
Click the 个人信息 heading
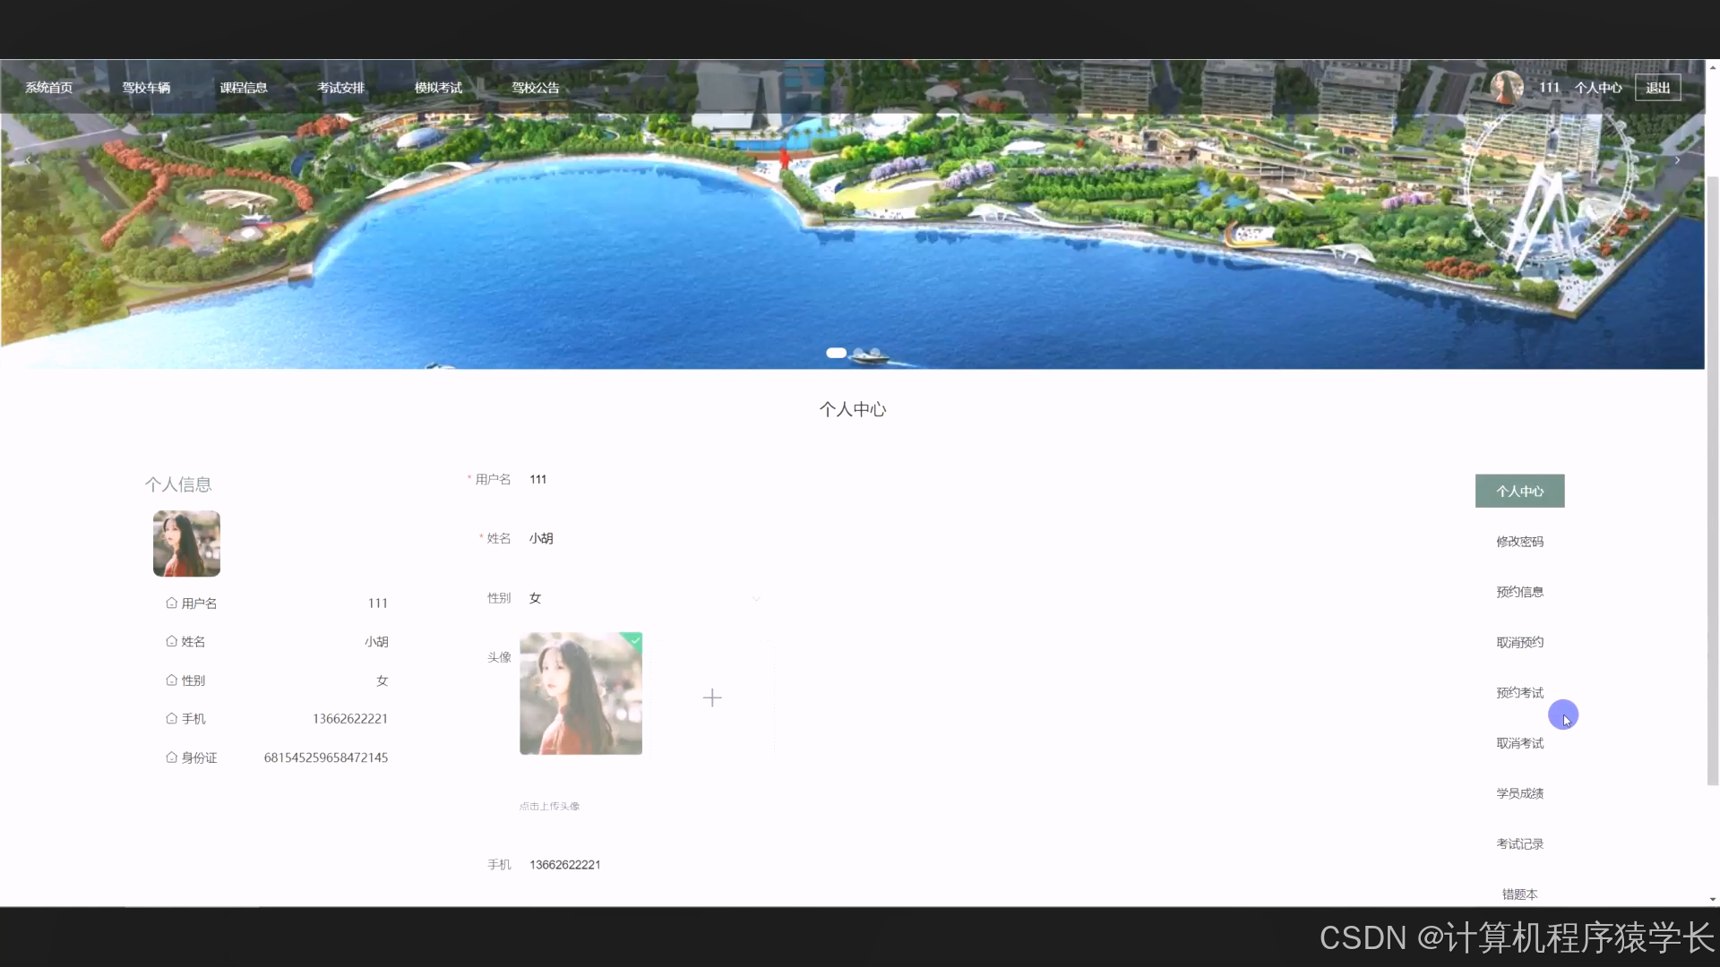click(x=178, y=484)
